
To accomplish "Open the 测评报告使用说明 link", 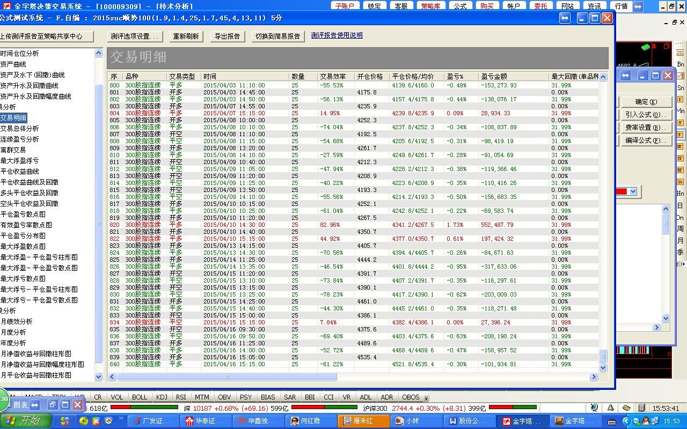I will point(337,35).
